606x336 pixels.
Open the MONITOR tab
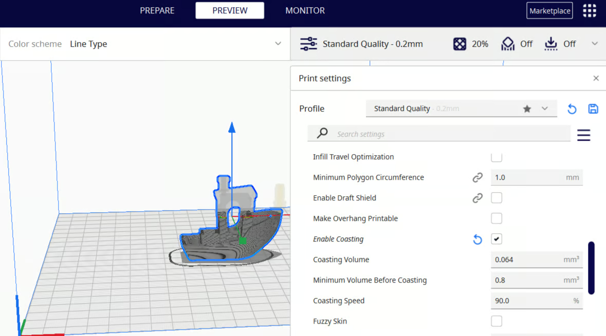coord(305,10)
